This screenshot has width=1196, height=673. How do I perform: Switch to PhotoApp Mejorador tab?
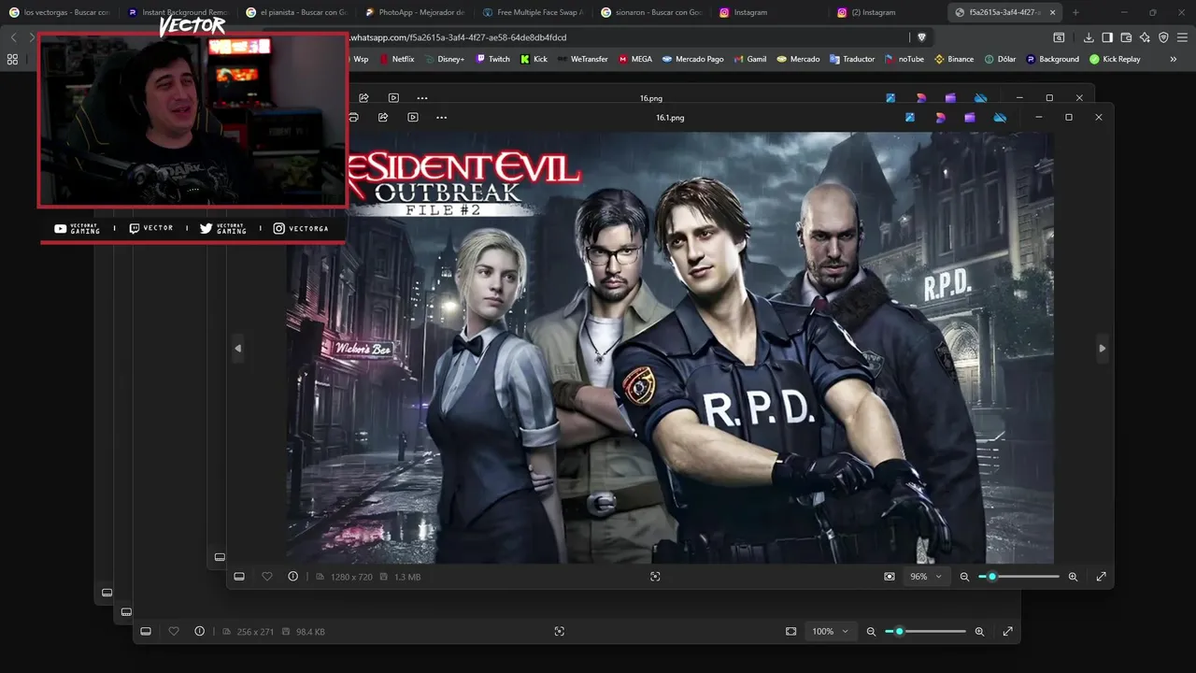[x=414, y=12]
